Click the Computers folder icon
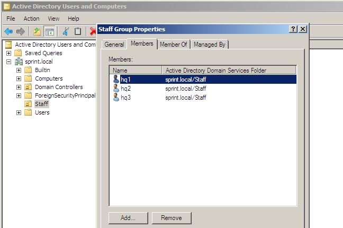 [x=28, y=78]
